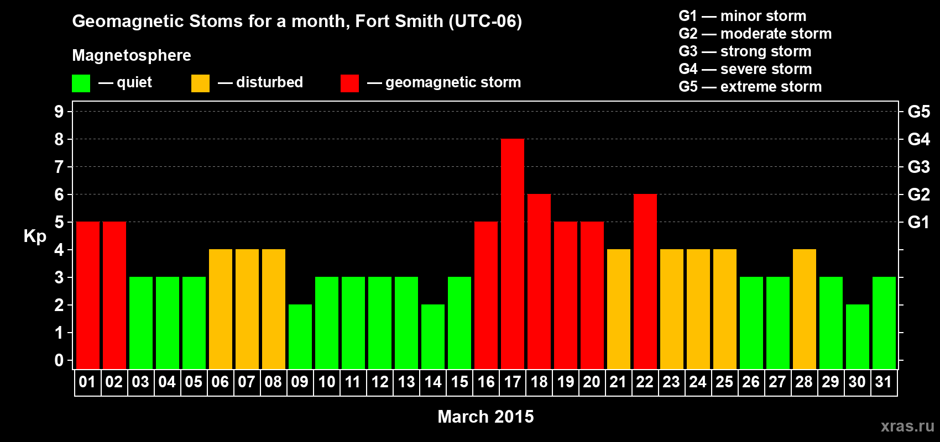Viewport: 940px width, 442px height.
Task: Click the 9 value on Kp axis
Action: tap(59, 112)
